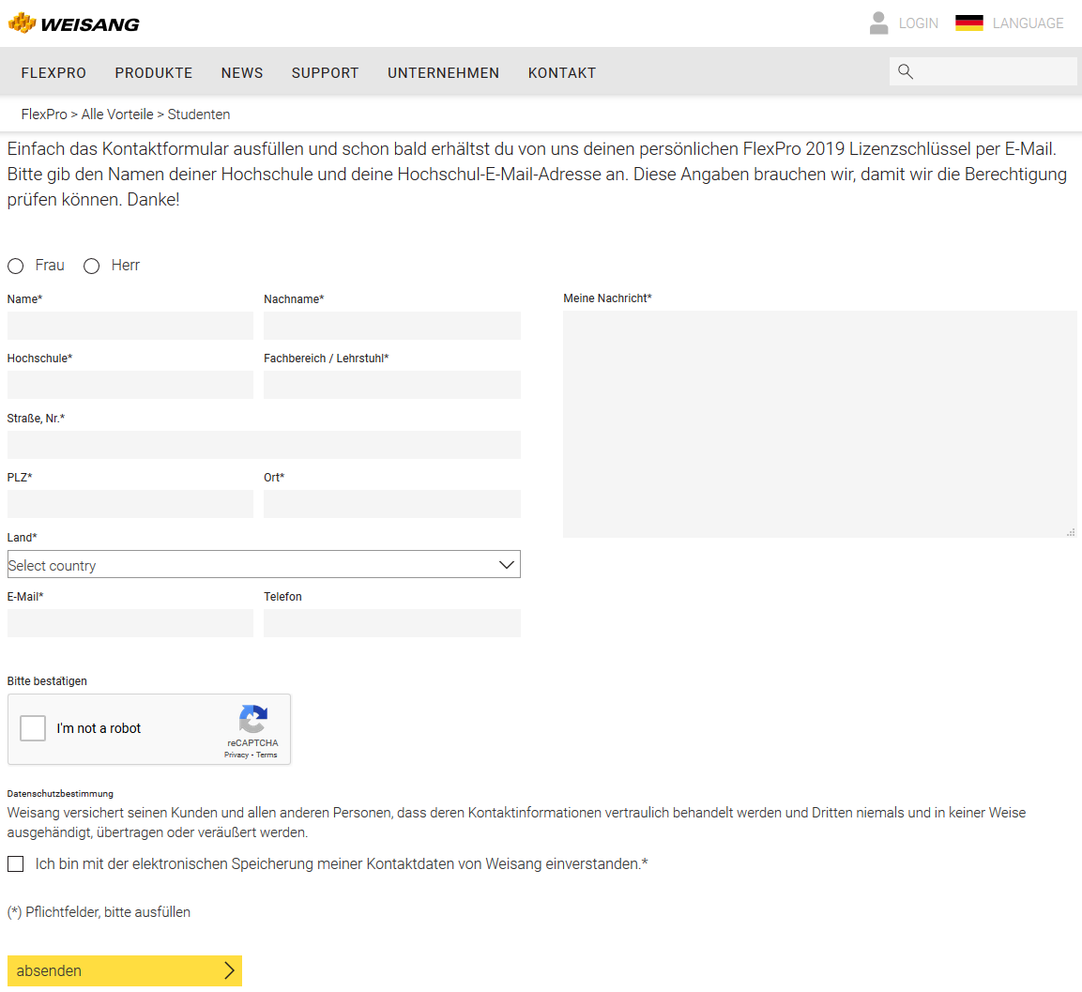Viewport: 1082px width, 992px height.
Task: Open the reCAPTCHA Privacy link
Action: click(236, 755)
